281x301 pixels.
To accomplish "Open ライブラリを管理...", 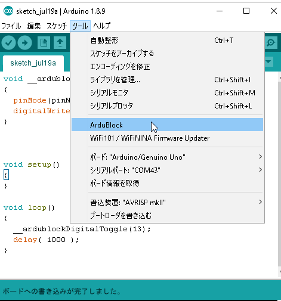I will click(x=167, y=80).
